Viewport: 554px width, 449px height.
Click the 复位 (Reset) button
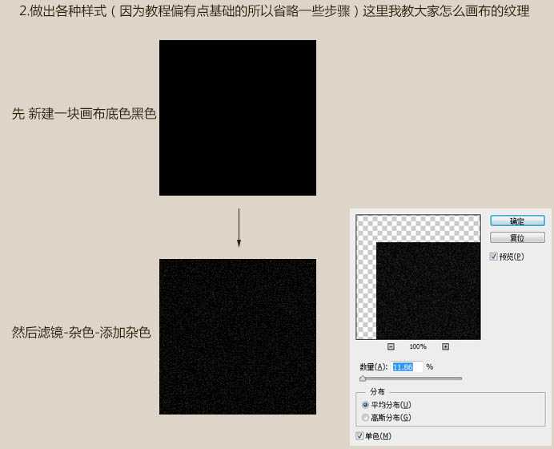pos(517,238)
